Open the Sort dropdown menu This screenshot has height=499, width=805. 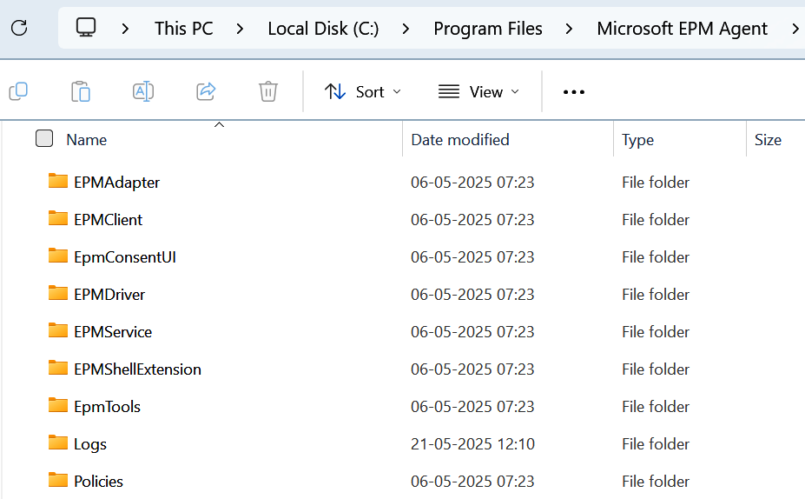point(362,92)
